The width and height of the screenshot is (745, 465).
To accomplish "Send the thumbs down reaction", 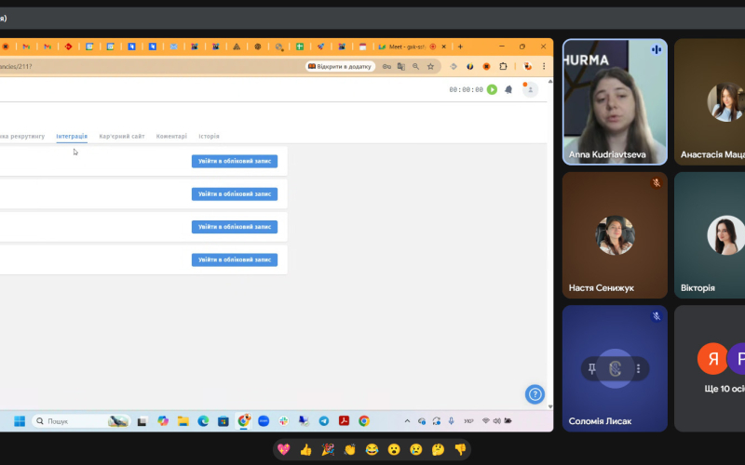I will pyautogui.click(x=459, y=450).
